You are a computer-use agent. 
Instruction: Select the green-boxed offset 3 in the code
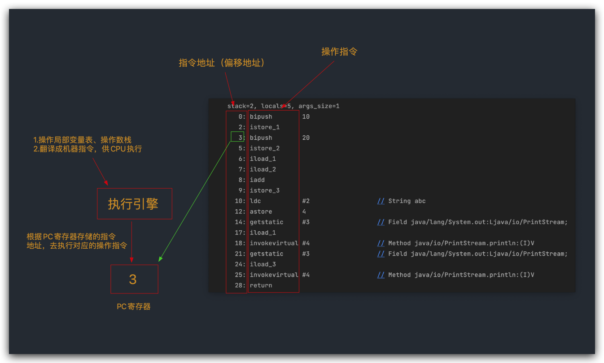[237, 137]
